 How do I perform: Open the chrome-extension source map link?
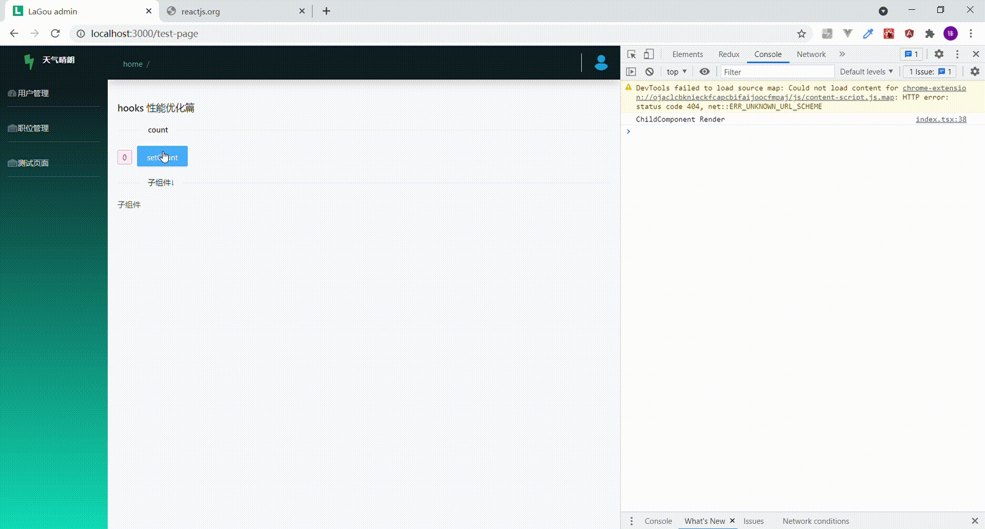click(x=801, y=93)
